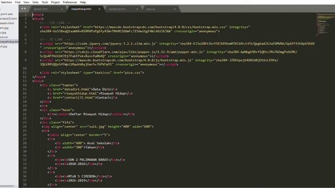Click the Contact anchor line
This screenshot has height=188, width=335.
(x=83, y=98)
